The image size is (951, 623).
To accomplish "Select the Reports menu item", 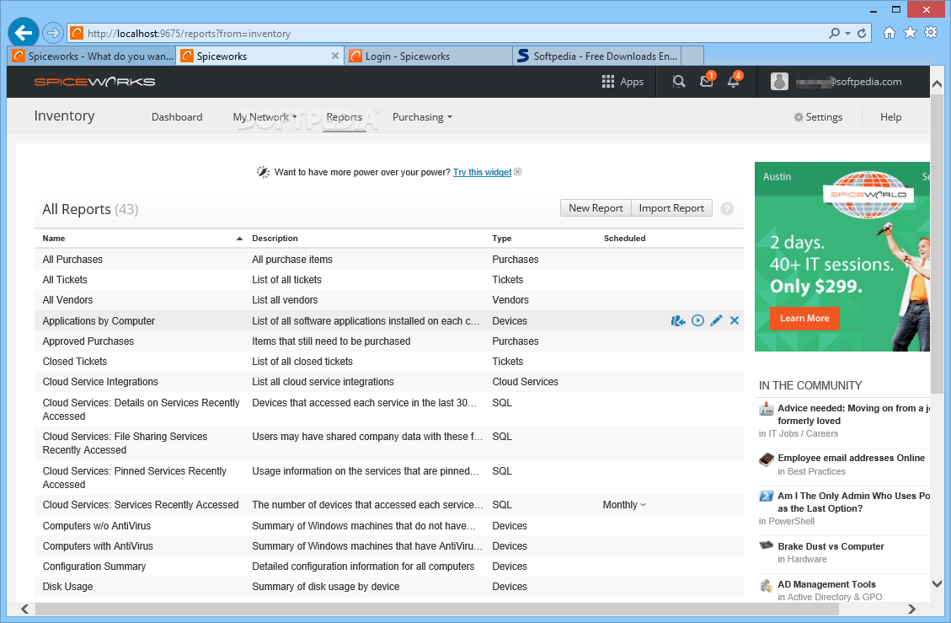I will (x=344, y=117).
